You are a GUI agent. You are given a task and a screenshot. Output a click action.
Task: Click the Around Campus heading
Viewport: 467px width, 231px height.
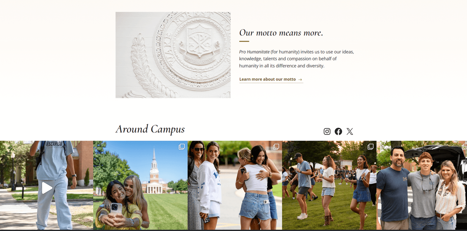tap(150, 129)
